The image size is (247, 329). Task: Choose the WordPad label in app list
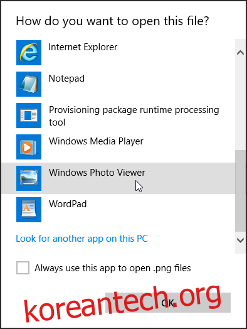68,204
